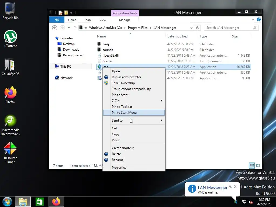Click the breadcrumb arrow after Program Files

[150, 28]
